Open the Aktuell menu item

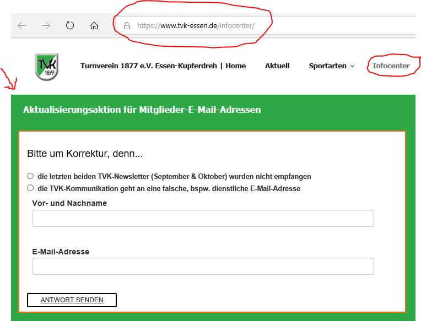(x=277, y=66)
